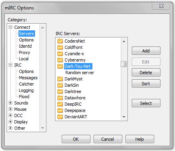Close the mIRC Options dialog
175x151 pixels.
(x=161, y=6)
